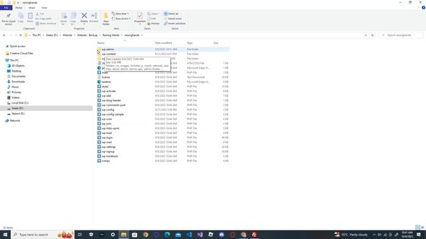Image resolution: width=426 pixels, height=239 pixels.
Task: Select Network in navigation pane
Action: tap(13, 121)
